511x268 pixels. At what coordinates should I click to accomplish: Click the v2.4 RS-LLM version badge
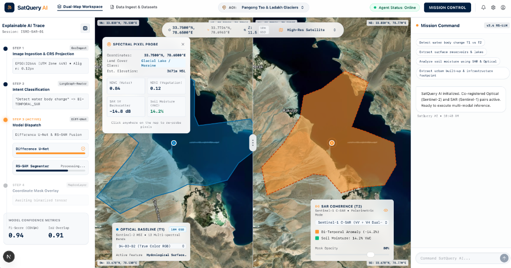point(497,25)
